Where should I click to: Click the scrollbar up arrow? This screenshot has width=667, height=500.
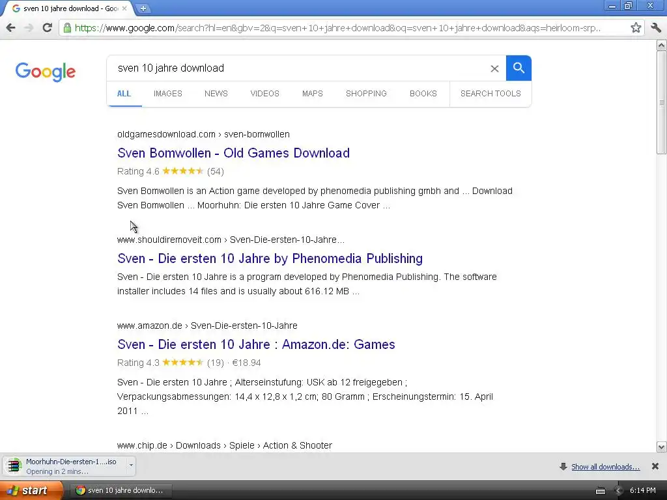click(x=662, y=45)
